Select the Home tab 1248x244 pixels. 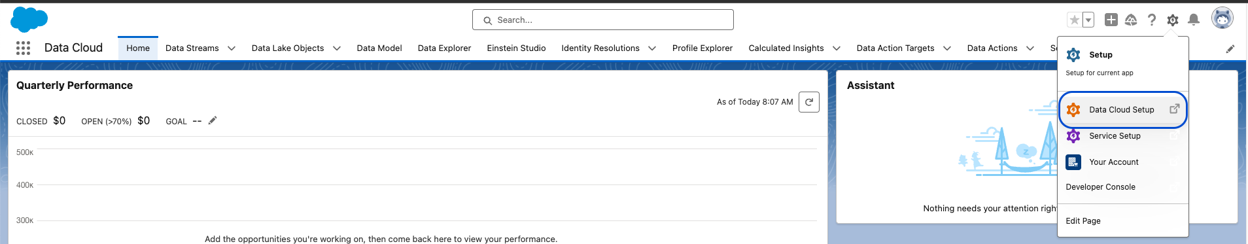click(x=138, y=48)
